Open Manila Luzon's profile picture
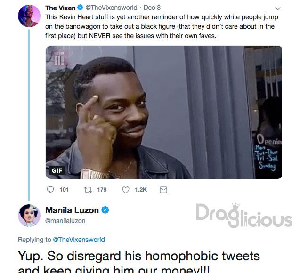300x273 pixels. [x=29, y=215]
